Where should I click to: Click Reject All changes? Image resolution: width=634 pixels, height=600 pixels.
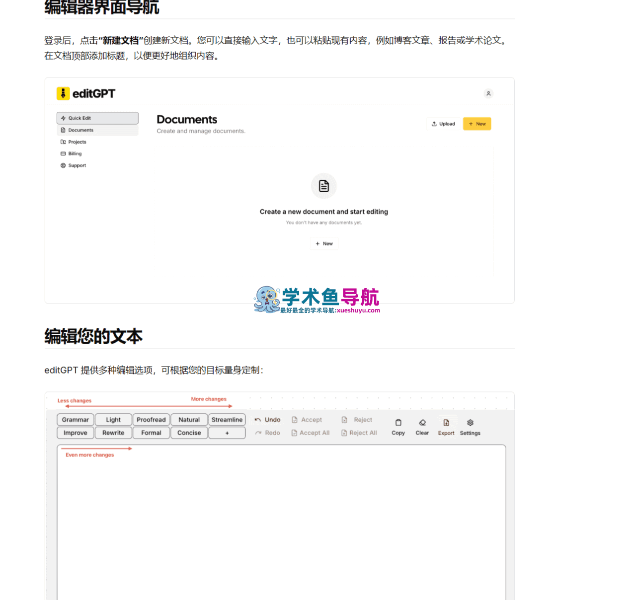point(359,433)
